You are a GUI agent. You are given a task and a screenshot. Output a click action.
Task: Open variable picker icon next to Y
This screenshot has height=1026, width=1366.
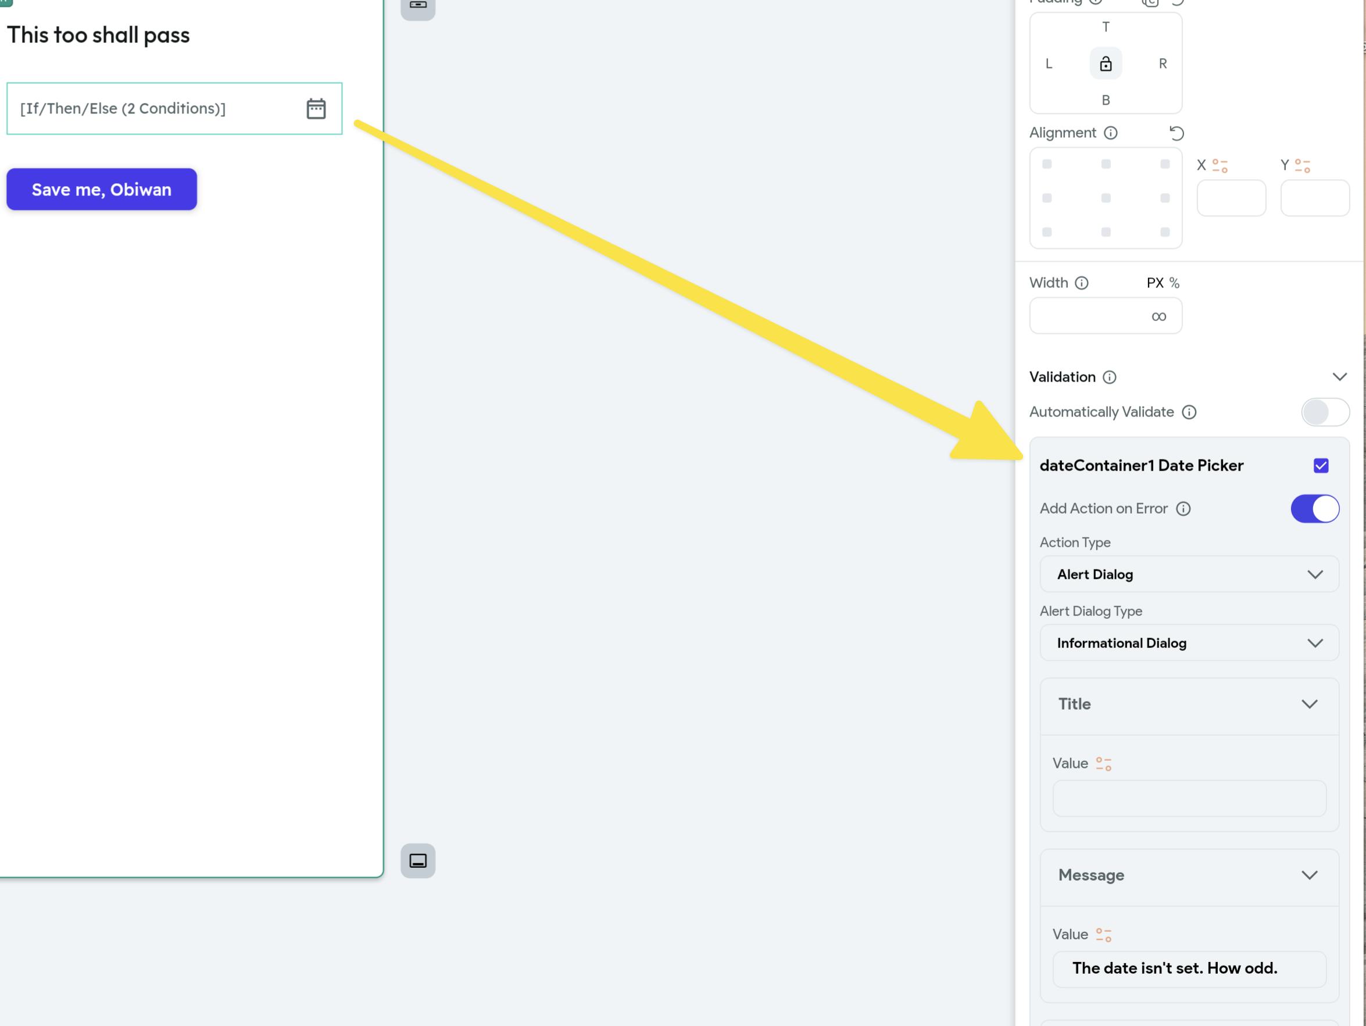(x=1303, y=166)
